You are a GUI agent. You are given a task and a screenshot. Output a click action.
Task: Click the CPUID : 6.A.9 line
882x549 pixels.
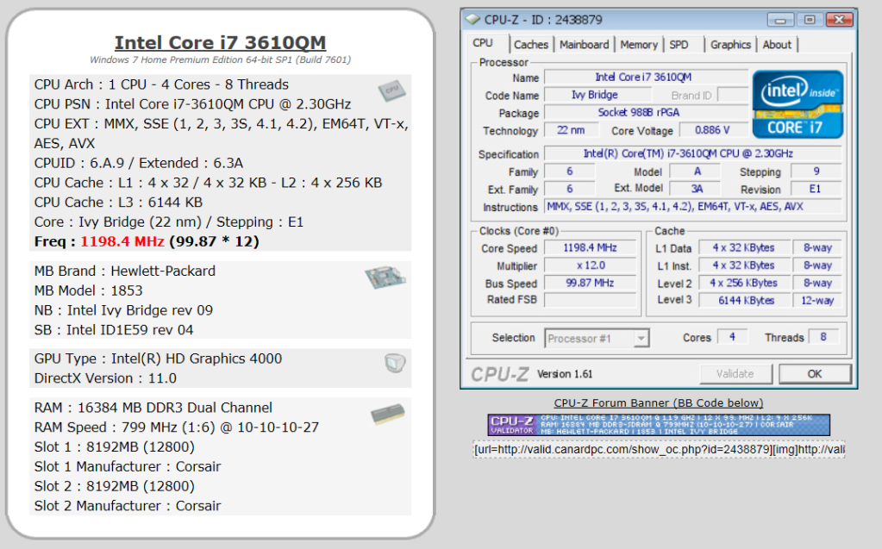click(138, 163)
